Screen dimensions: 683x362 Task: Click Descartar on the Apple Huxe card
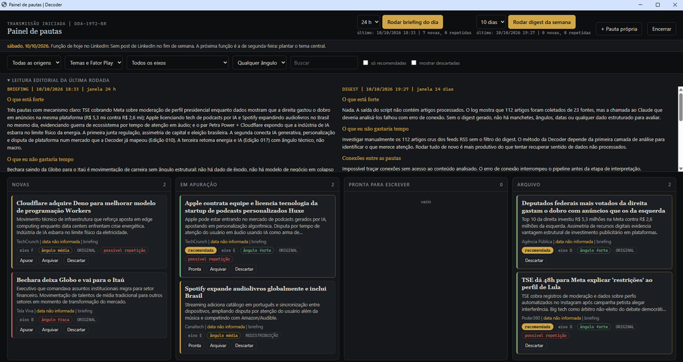pos(244,269)
